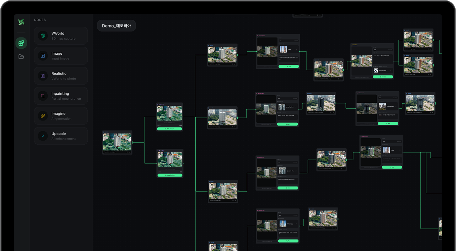Click prompt text field in Imagine node
This screenshot has width=456, height=251.
[x=383, y=59]
